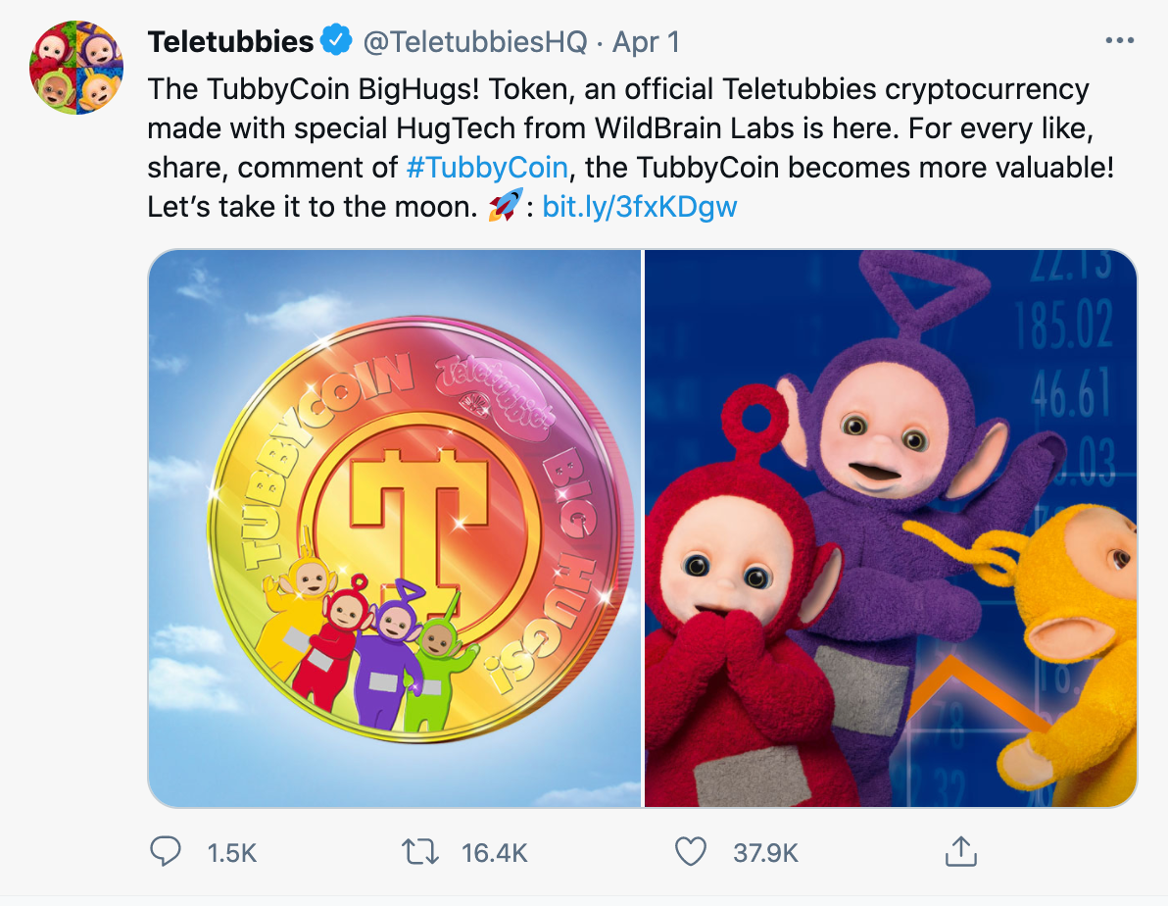Click the blue verified badge
Screen dimensions: 1168x906
(x=336, y=40)
